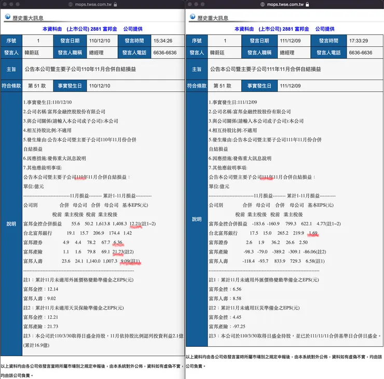Click the 單位:億元 line in the left window
Image resolution: width=384 pixels, height=379 pixels.
tap(34, 187)
